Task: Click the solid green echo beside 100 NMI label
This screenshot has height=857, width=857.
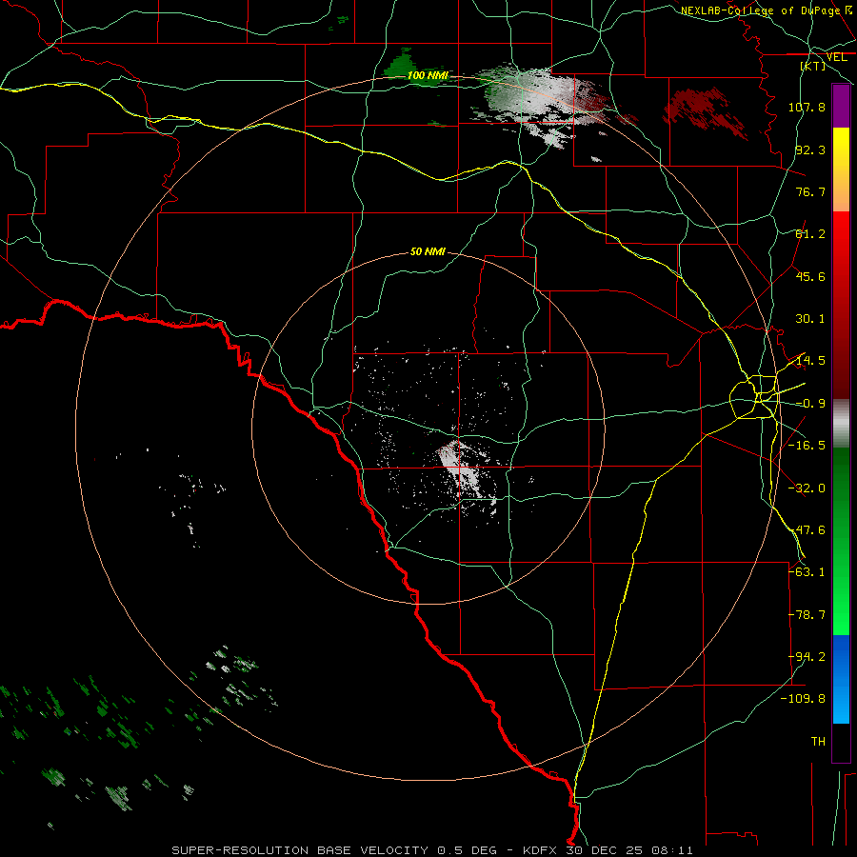Action: [x=398, y=65]
